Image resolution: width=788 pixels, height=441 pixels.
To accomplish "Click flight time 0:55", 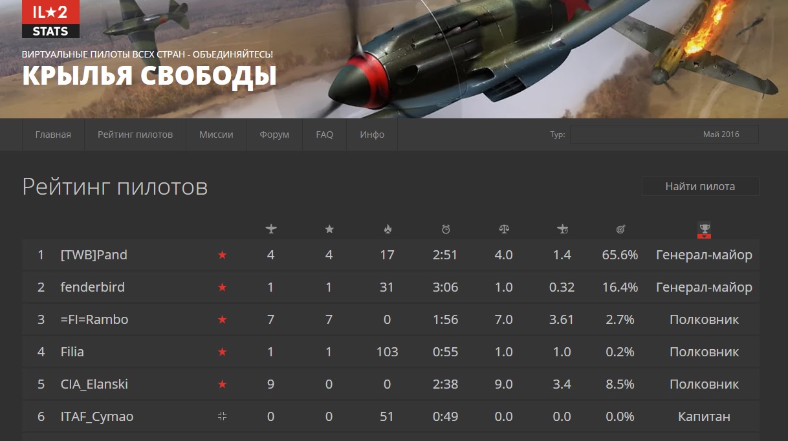I will pos(445,352).
